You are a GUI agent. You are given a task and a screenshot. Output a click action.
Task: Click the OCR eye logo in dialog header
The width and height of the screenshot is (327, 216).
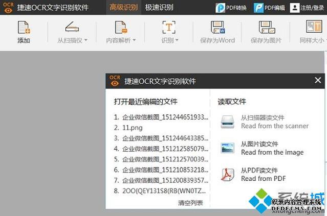click(115, 81)
